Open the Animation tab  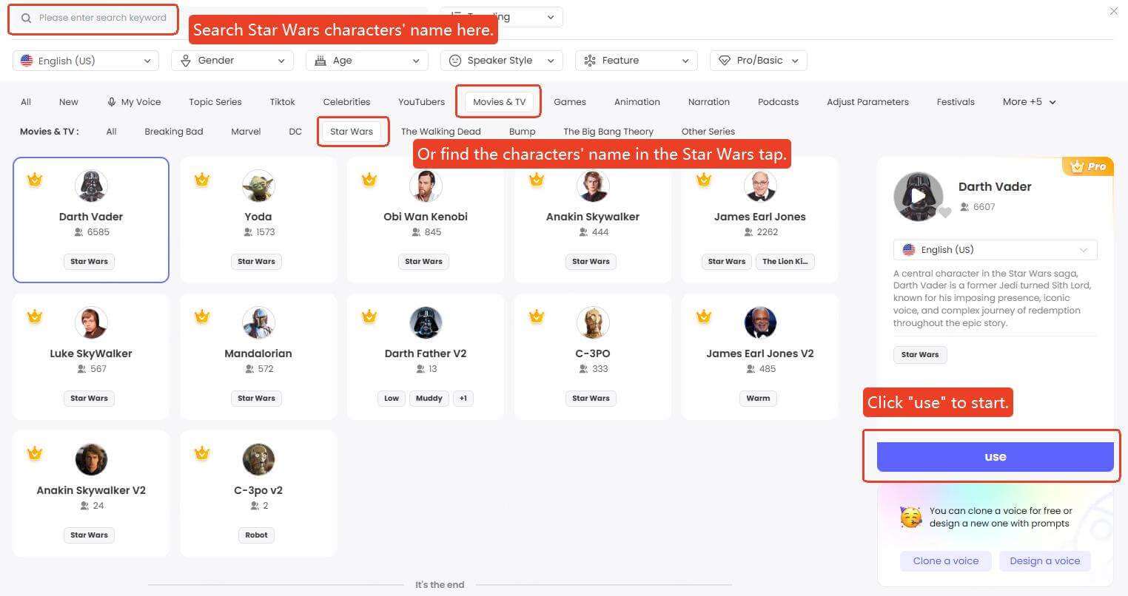pos(637,102)
